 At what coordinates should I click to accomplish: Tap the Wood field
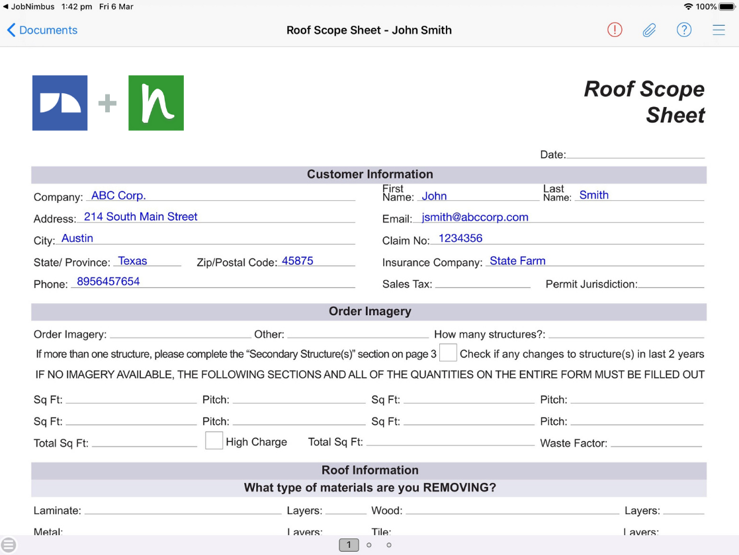coord(512,509)
